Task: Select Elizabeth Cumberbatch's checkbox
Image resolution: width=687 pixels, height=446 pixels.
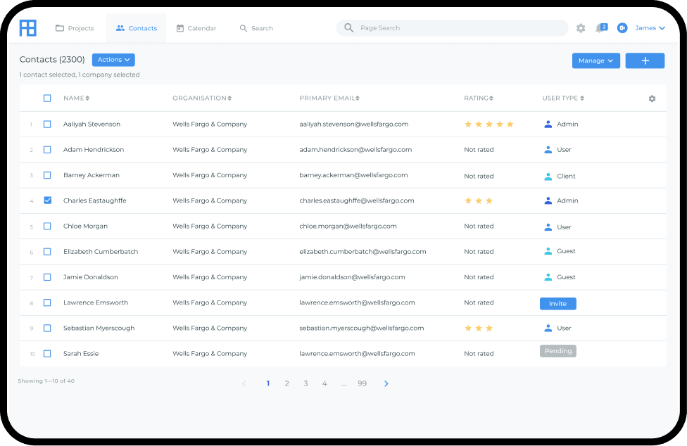Action: tap(47, 252)
